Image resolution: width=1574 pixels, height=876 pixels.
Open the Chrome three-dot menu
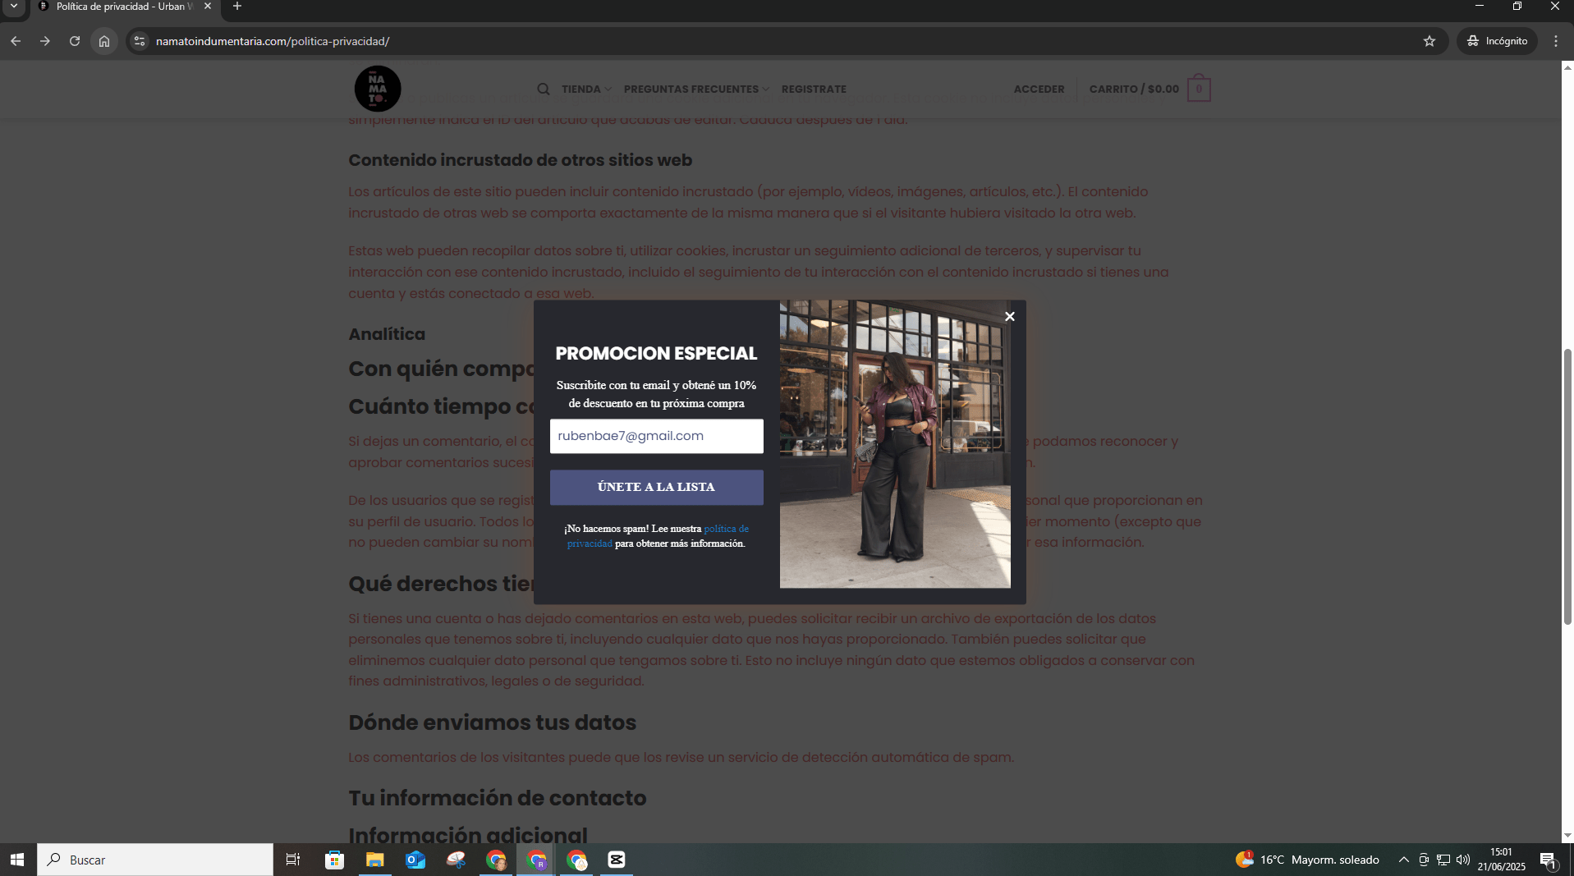pos(1556,41)
